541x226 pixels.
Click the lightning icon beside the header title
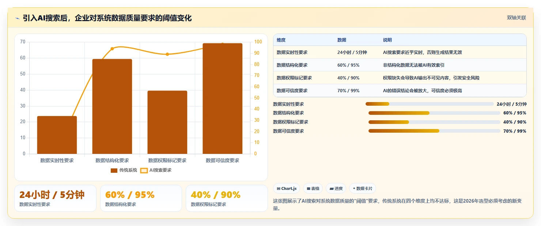click(17, 18)
